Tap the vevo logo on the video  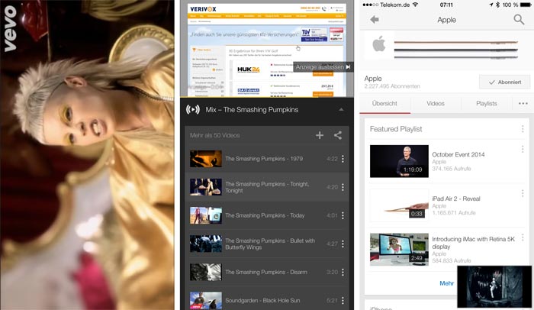pos(10,28)
